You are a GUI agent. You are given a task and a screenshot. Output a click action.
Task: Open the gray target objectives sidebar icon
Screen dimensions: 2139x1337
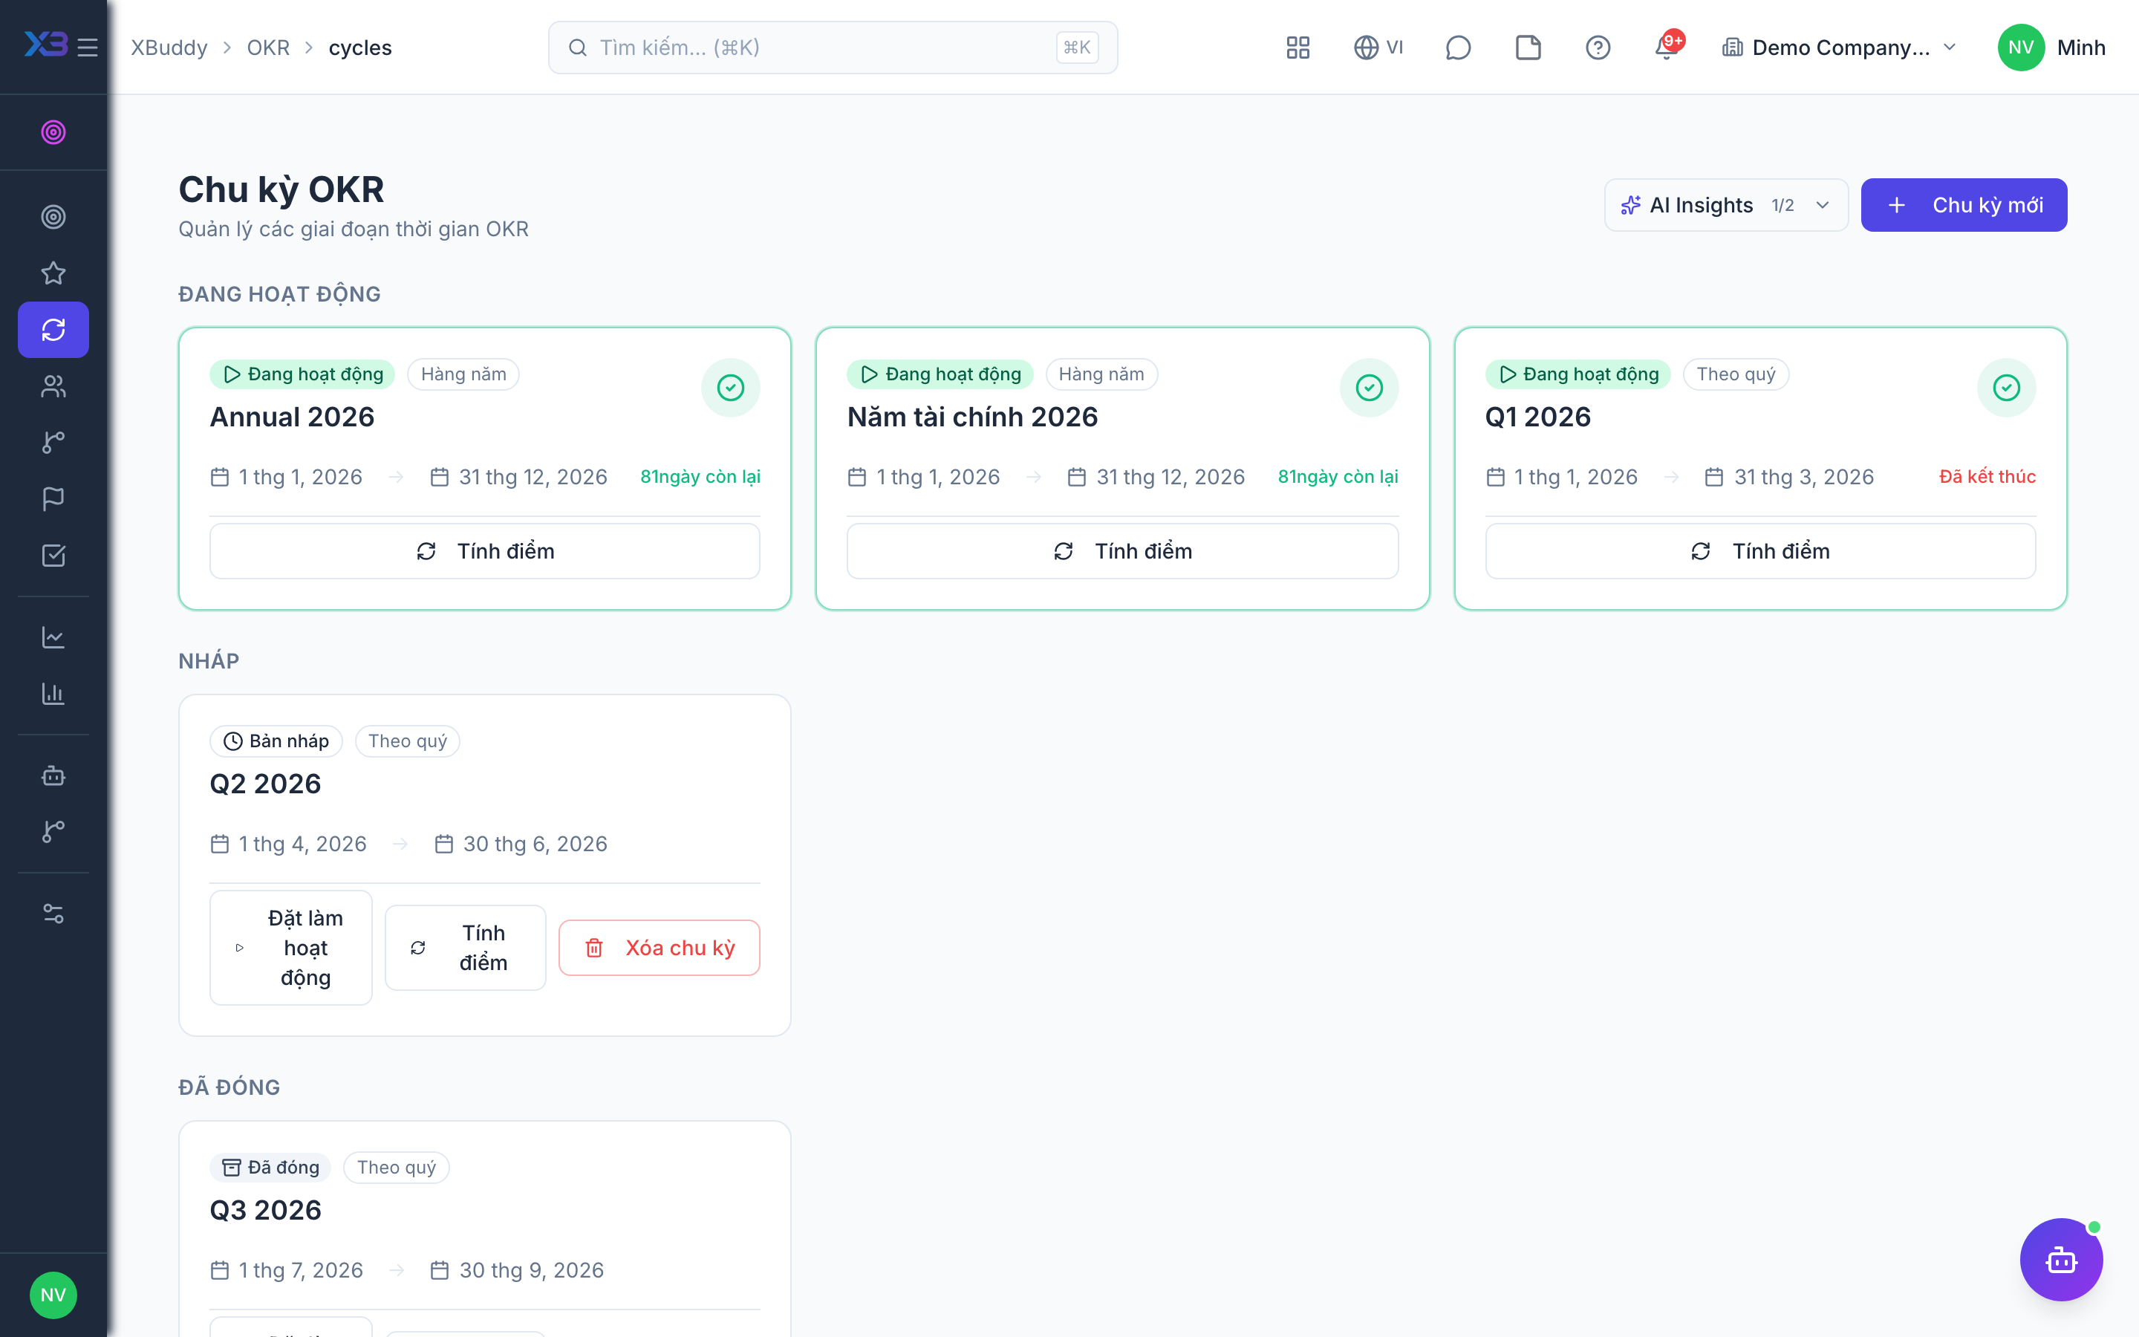53,217
